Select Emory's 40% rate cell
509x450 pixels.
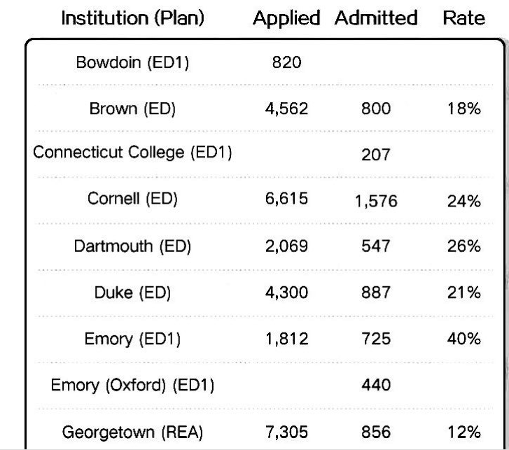tap(463, 339)
